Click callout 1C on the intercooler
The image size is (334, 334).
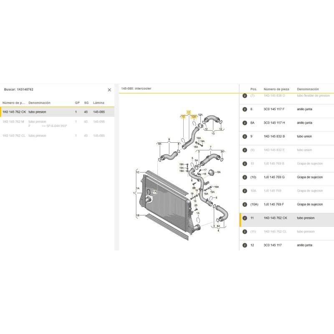click(x=138, y=172)
